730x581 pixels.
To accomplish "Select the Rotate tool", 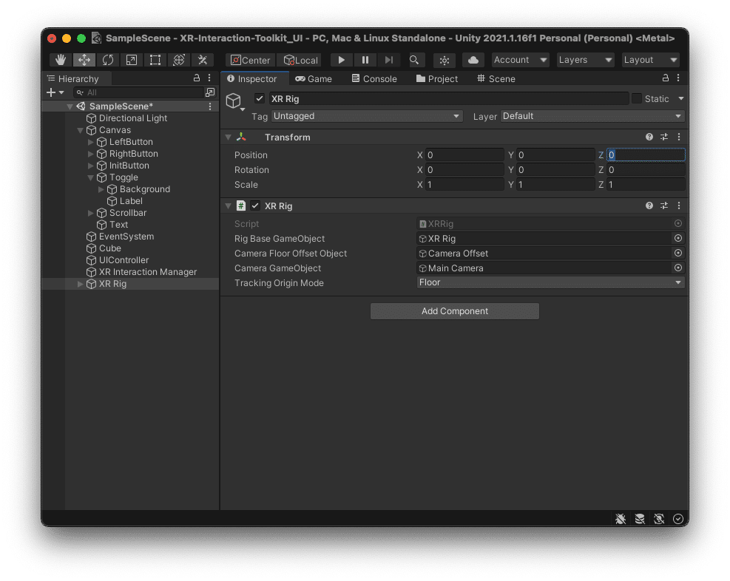I will click(108, 60).
